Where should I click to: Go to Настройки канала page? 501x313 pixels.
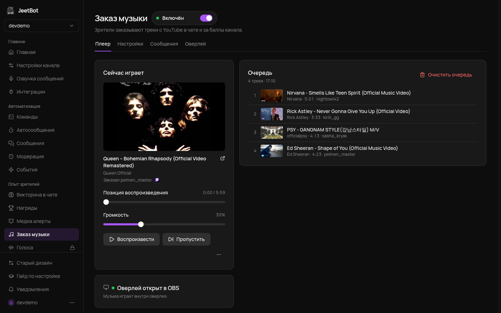tap(41, 65)
